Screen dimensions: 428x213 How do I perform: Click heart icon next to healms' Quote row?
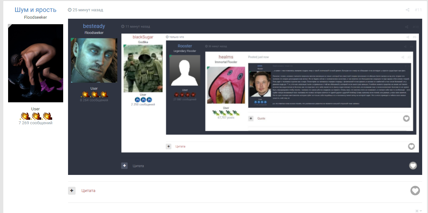click(406, 118)
